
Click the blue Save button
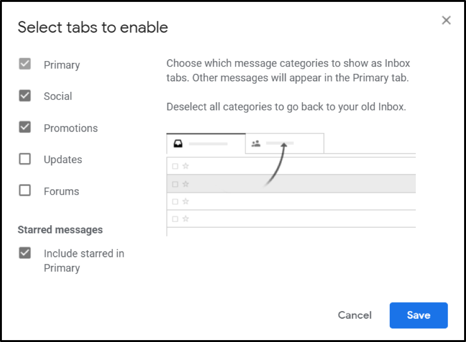(418, 316)
